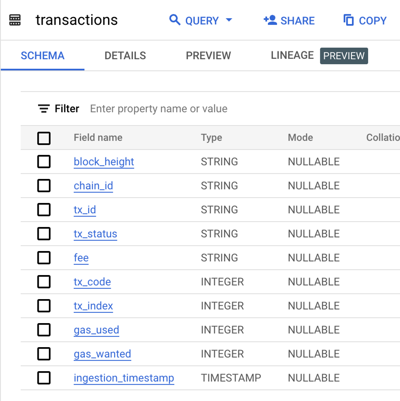Enable the gas_used field checkbox
400x401 pixels.
(44, 330)
